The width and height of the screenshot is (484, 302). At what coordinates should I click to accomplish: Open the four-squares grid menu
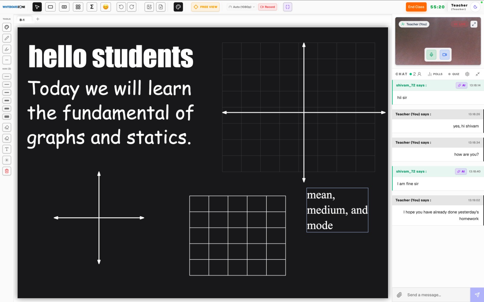pyautogui.click(x=78, y=7)
